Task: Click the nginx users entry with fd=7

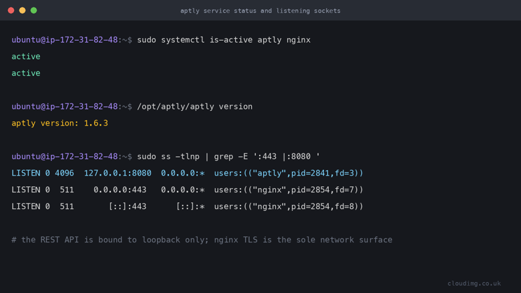Action: tap(289, 190)
